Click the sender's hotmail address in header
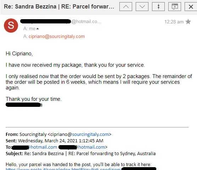The height and width of the screenshot is (170, 197). tap(61, 22)
